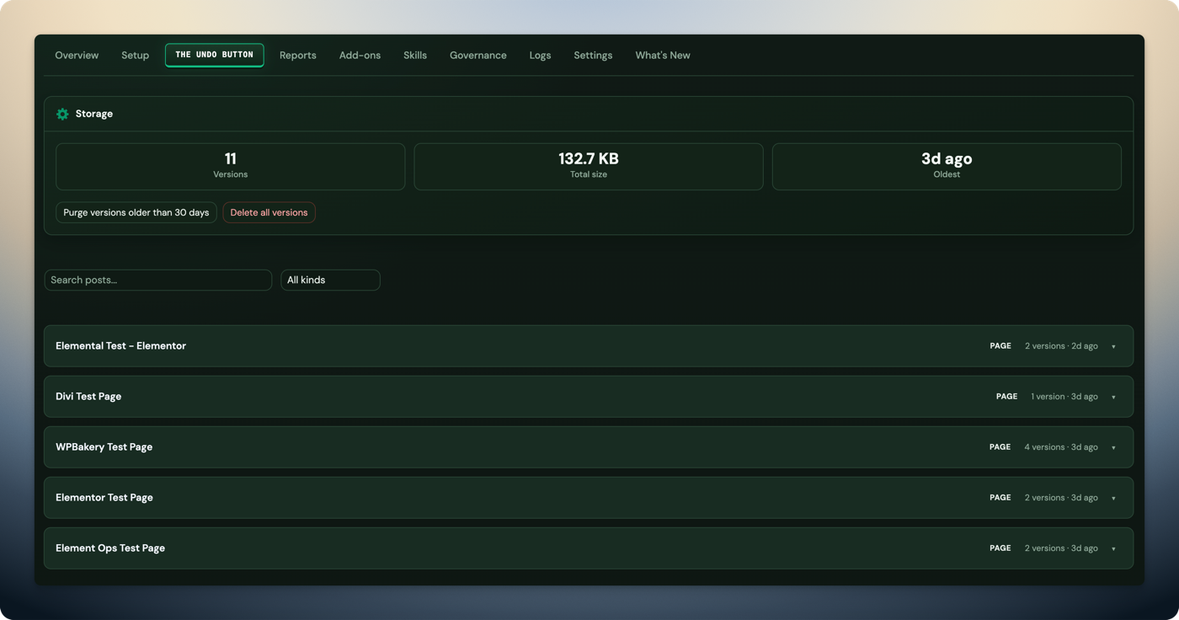Open the Settings tab

(x=593, y=56)
